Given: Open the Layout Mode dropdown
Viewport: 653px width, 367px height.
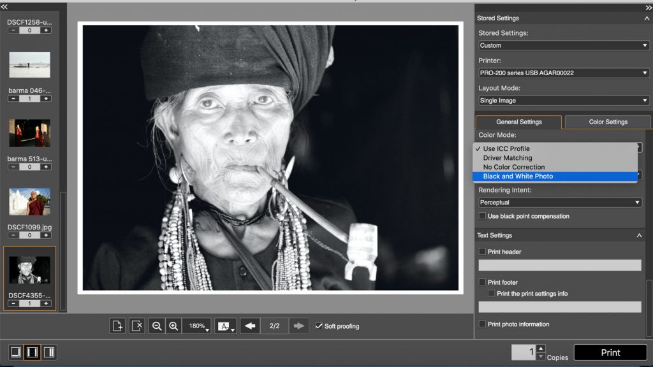Looking at the screenshot, I should 564,101.
